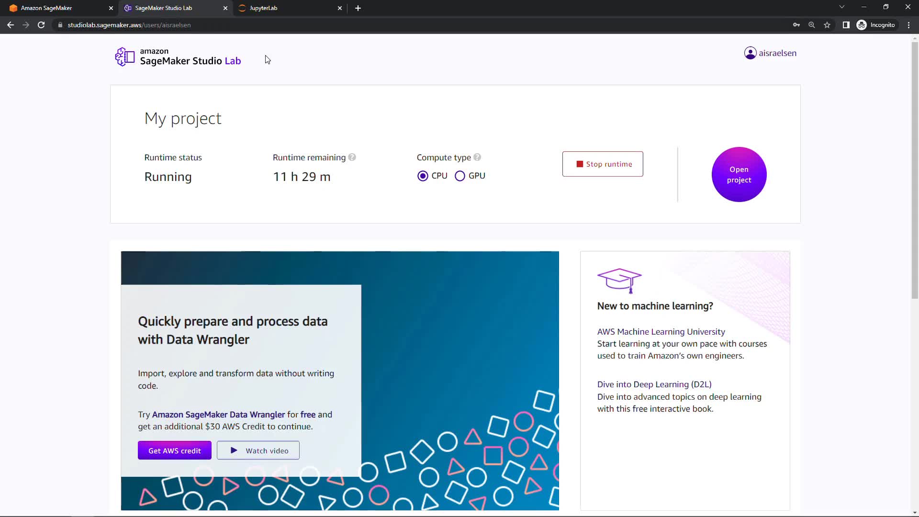The image size is (919, 517).
Task: Click the SageMaker Studio Lab logo icon
Action: coord(125,56)
